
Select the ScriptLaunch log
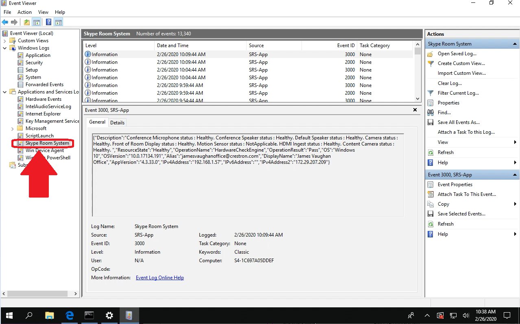pos(39,136)
